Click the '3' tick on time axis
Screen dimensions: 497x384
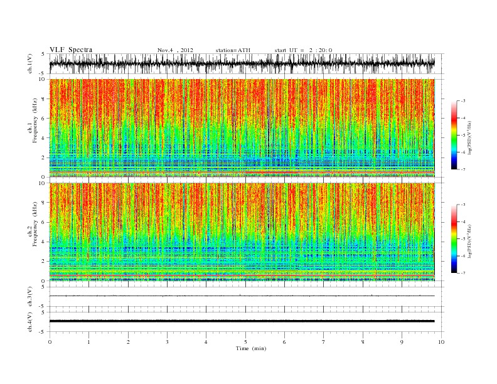pyautogui.click(x=167, y=342)
